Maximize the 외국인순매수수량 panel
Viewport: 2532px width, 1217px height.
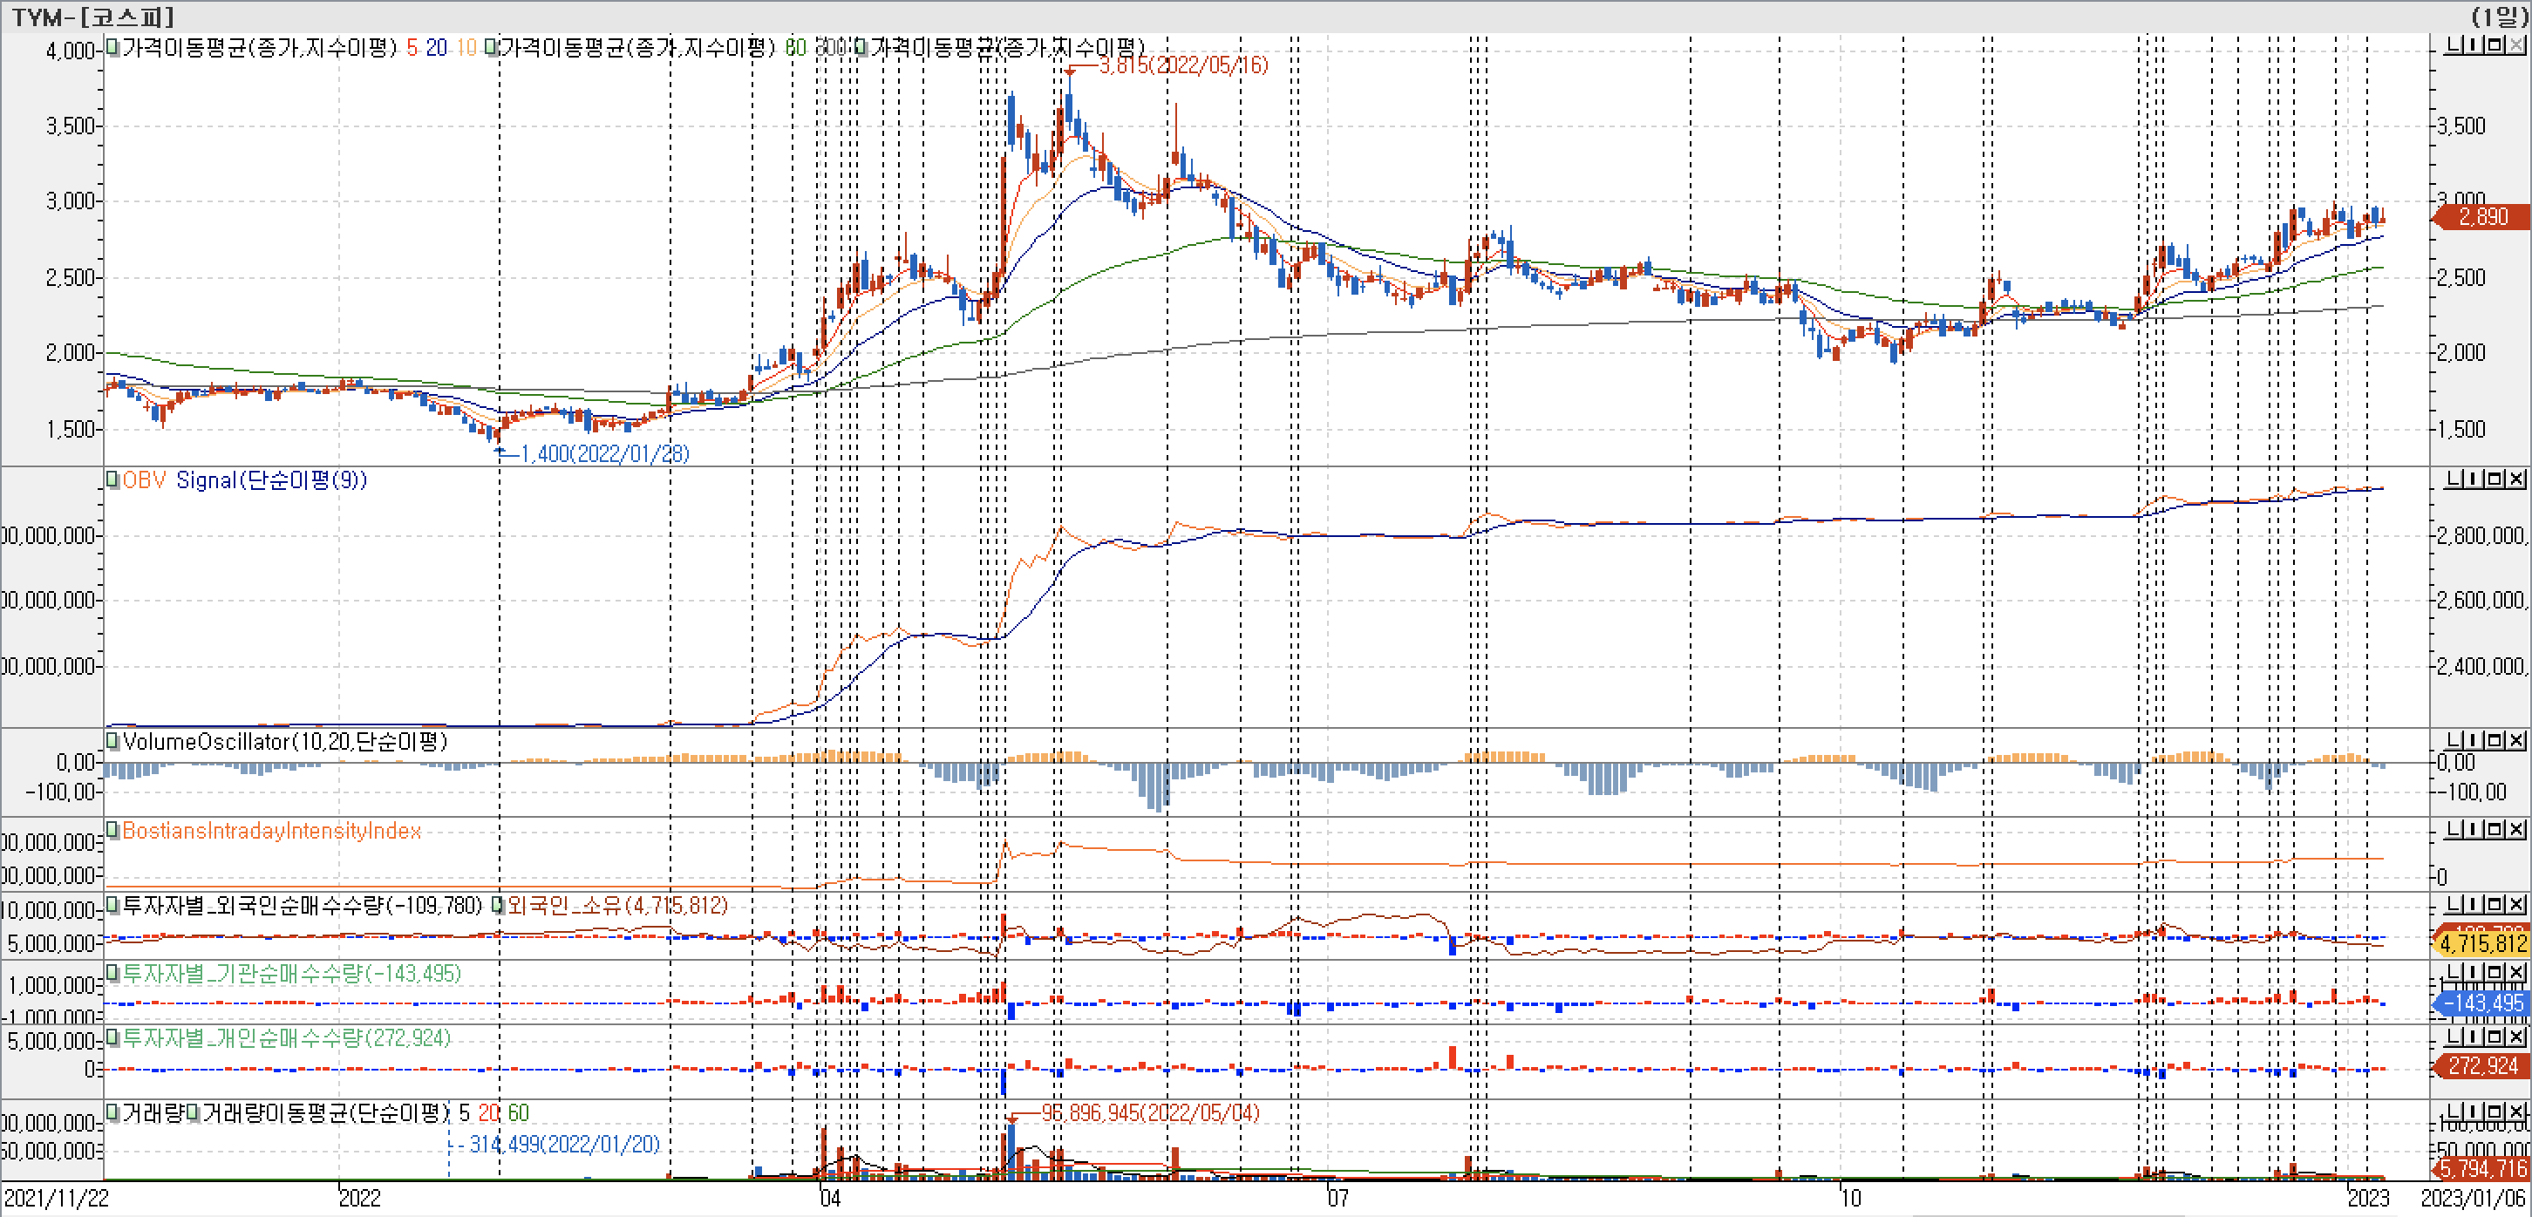coord(2495,904)
